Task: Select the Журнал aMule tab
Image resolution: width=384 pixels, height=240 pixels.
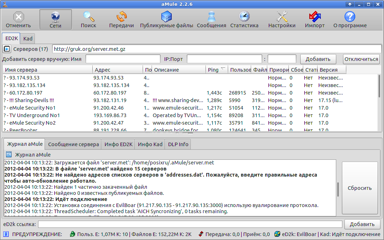Action: [25, 144]
